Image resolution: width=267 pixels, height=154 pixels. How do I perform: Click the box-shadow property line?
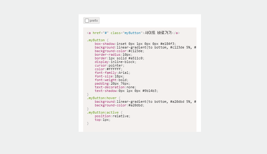[x=135, y=44]
